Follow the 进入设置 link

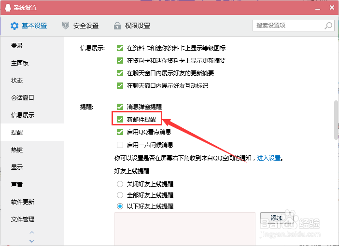[268, 158]
